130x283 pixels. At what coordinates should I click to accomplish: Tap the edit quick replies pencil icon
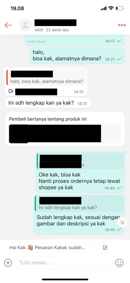click(105, 247)
